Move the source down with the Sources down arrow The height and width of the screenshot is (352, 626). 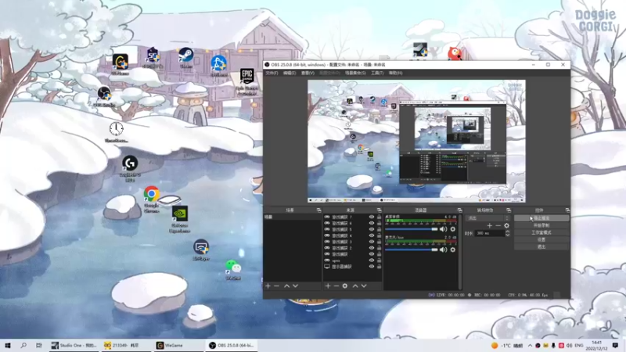[364, 286]
